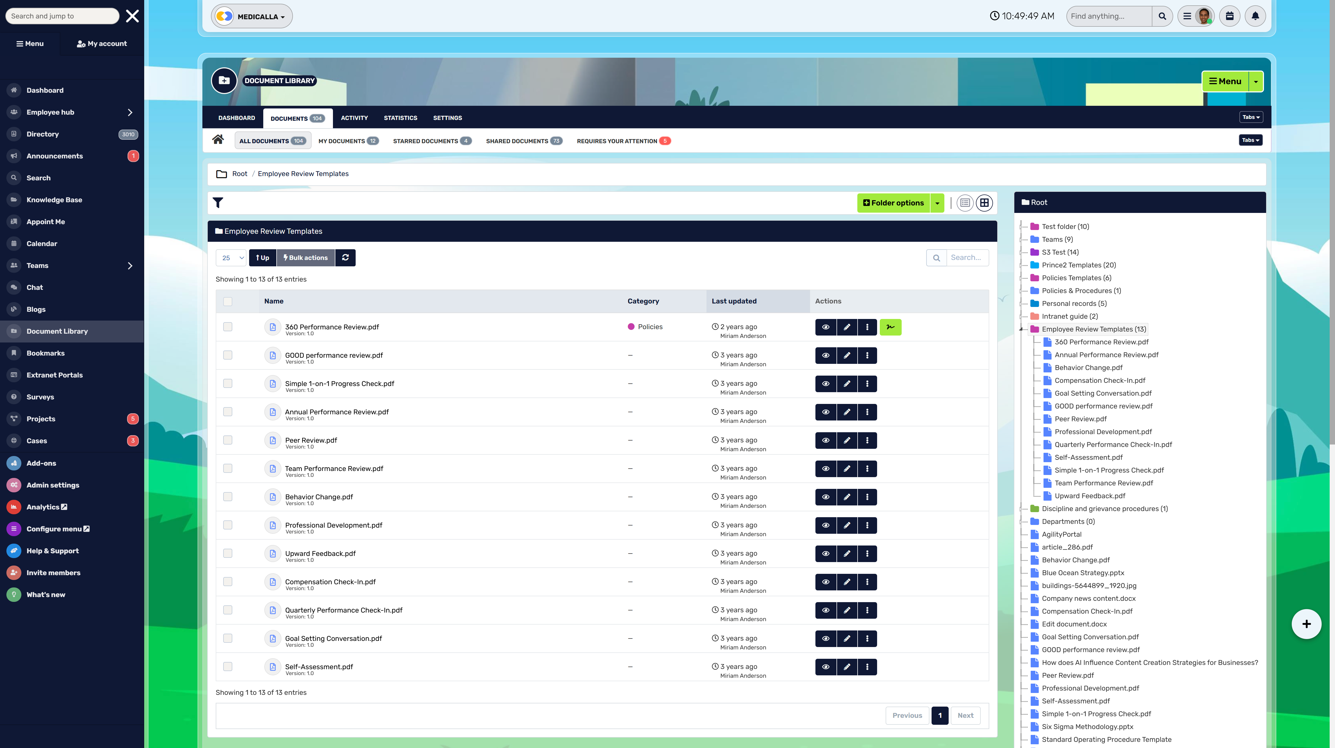
Task: Click the Folder options button
Action: tap(897, 203)
